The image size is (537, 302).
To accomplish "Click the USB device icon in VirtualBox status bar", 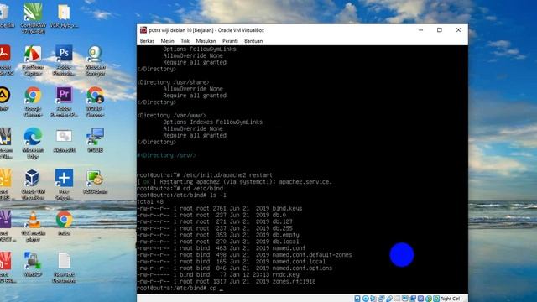I will coord(389,299).
